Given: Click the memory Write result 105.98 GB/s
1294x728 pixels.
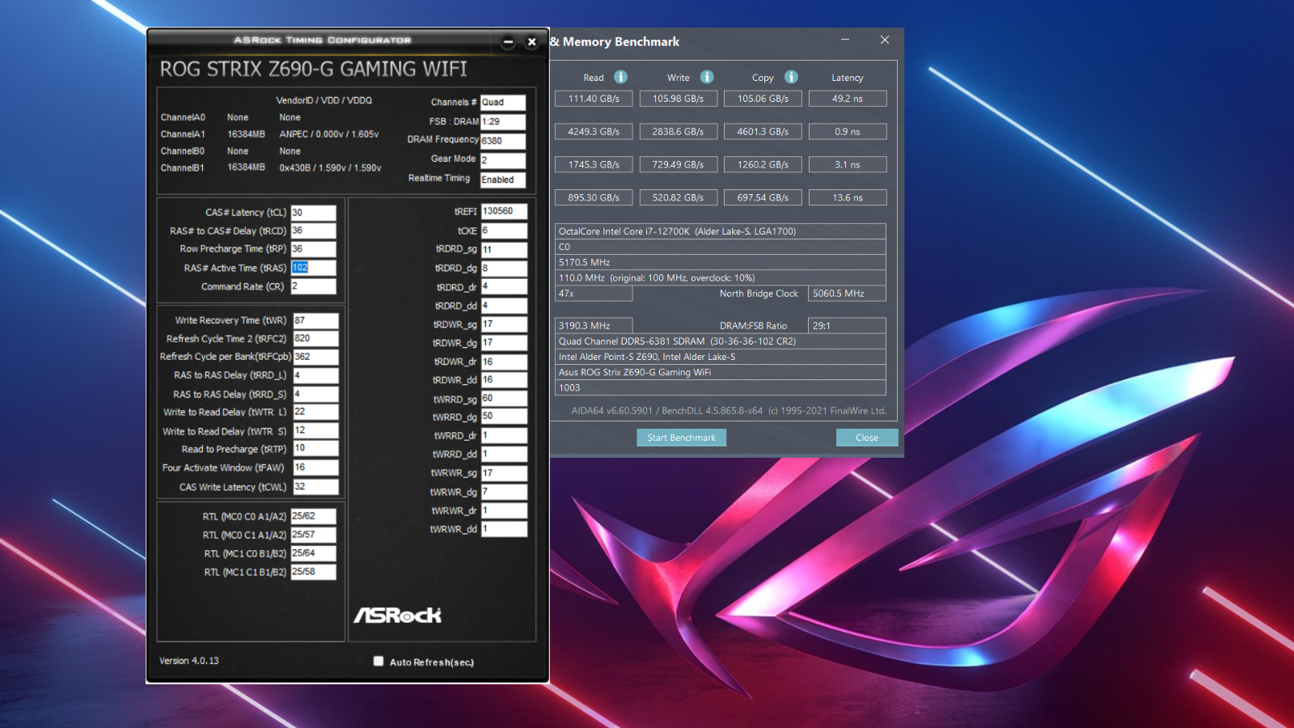Looking at the screenshot, I should 678,99.
